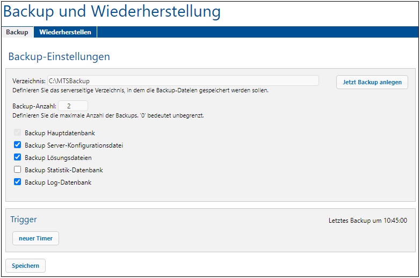Click the Backup-Einstellungen section heading
The image size is (420, 278).
point(59,56)
